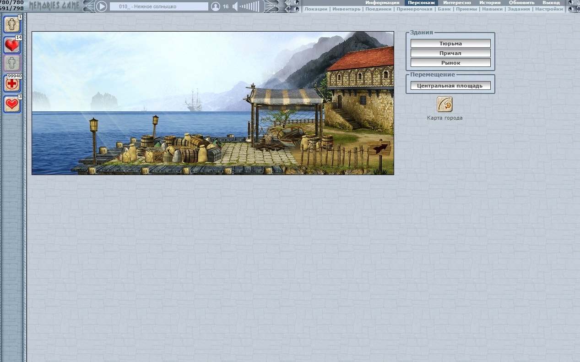Image resolution: width=580 pixels, height=362 pixels.
Task: Click the outlined heart icon with badge 3
Action: (12, 104)
